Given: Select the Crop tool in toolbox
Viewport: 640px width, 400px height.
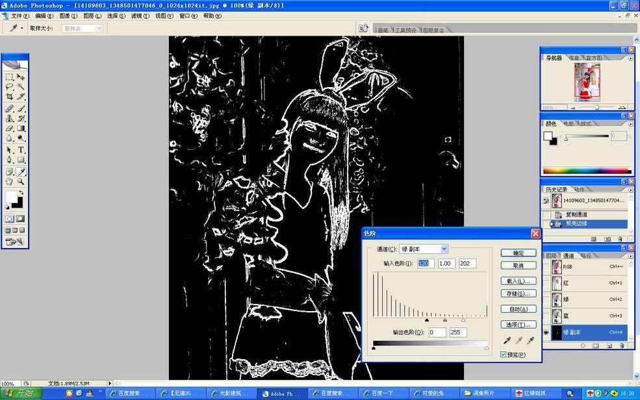Looking at the screenshot, I should 9,97.
